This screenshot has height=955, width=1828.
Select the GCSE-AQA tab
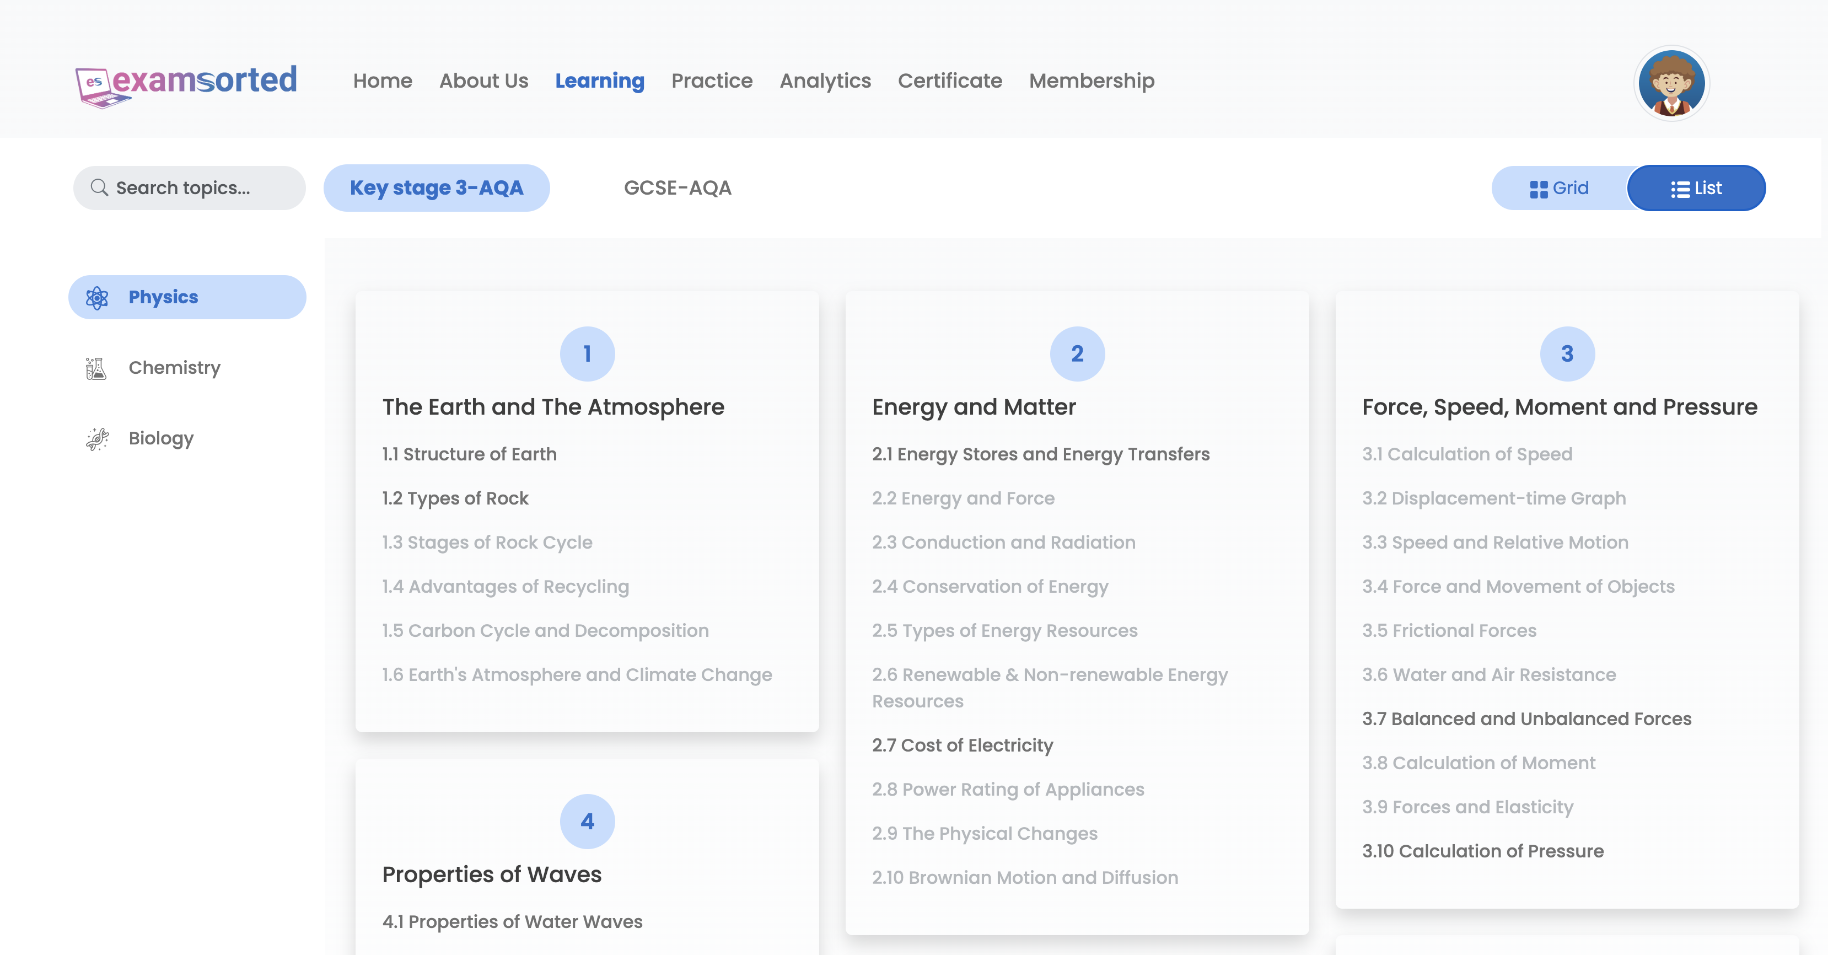coord(677,188)
